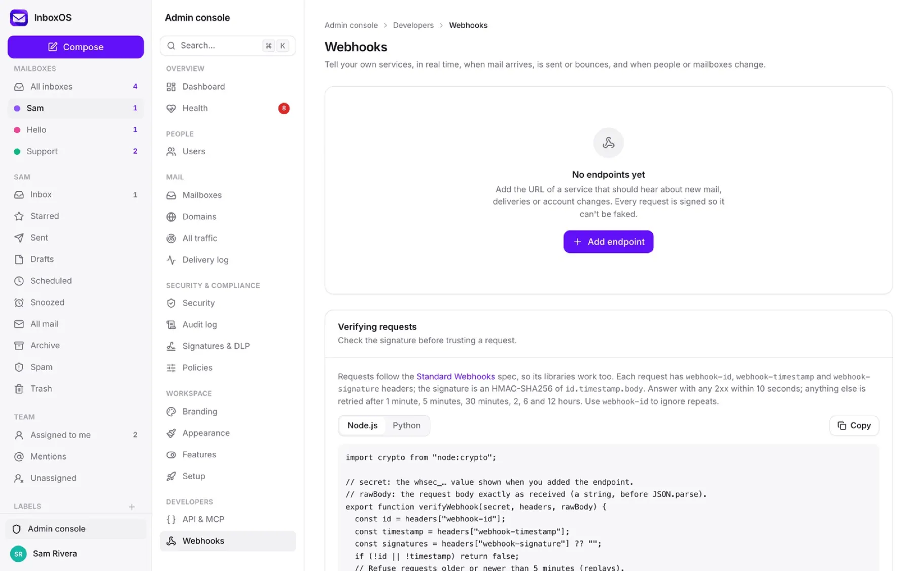This screenshot has height=571, width=913.
Task: Open Branding palette icon
Action: [x=171, y=412]
